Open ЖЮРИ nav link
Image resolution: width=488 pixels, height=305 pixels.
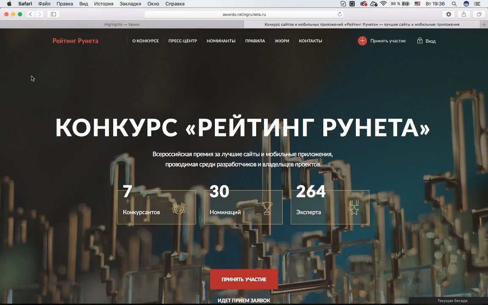coord(282,41)
